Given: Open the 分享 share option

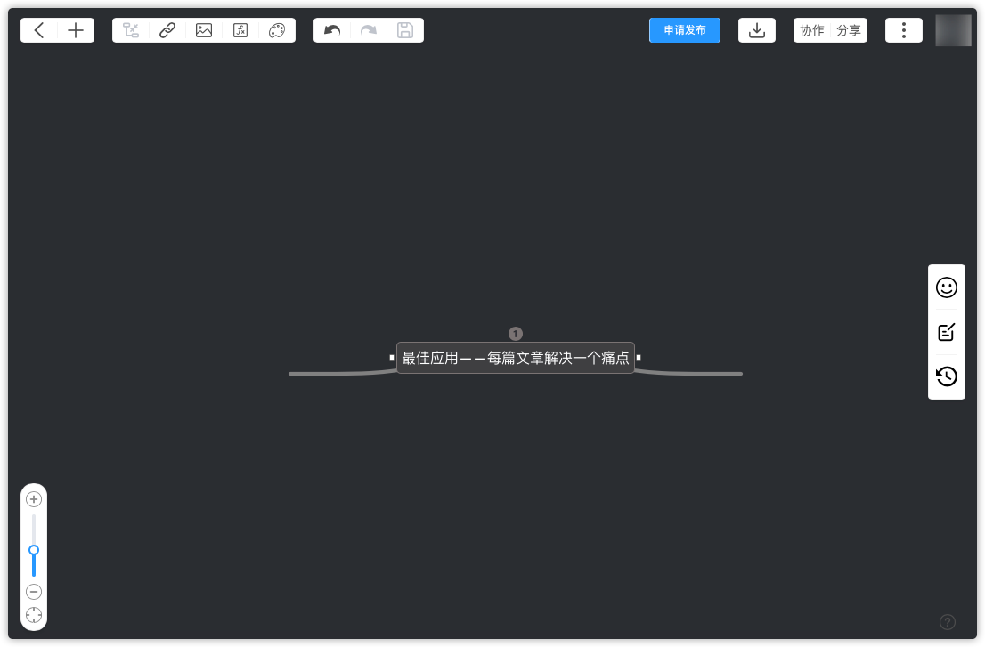Looking at the screenshot, I should tap(849, 29).
